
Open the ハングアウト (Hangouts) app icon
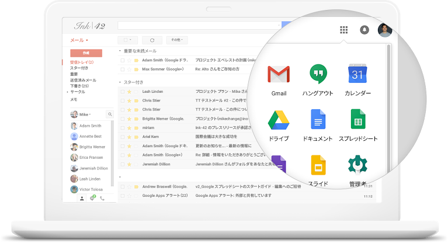[x=318, y=74]
